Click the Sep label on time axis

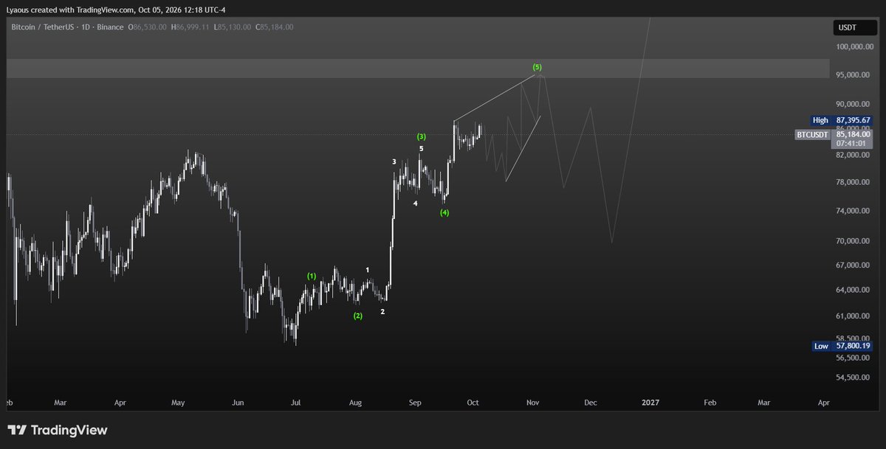point(414,403)
